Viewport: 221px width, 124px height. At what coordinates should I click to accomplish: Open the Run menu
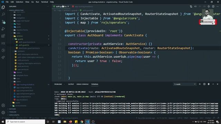[x=37, y=2]
